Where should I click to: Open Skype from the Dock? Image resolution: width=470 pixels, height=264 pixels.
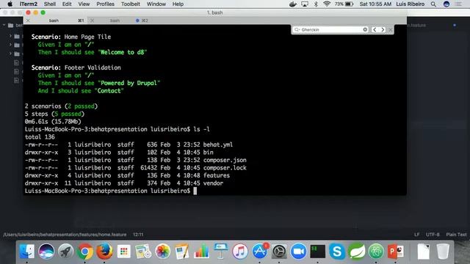tap(337, 252)
